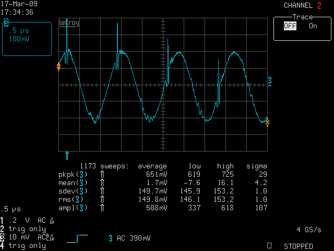Click the mean(3) measurement label
Viewport: 334px width, 251px height.
point(73,183)
